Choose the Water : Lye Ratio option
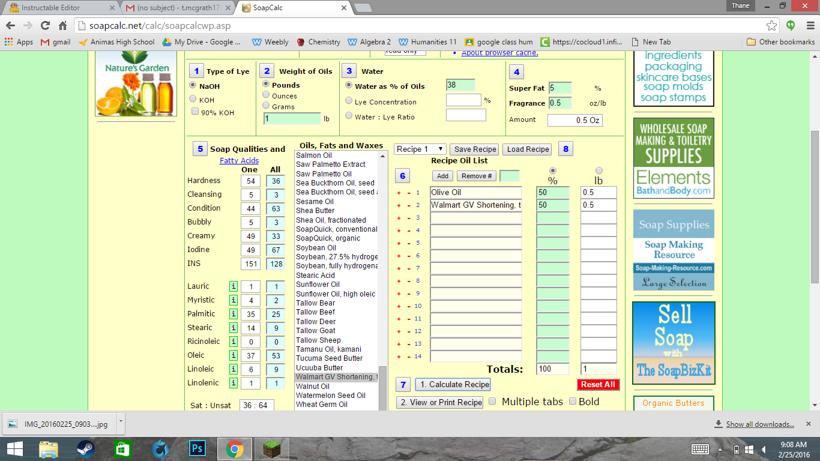The height and width of the screenshot is (461, 820). point(349,116)
